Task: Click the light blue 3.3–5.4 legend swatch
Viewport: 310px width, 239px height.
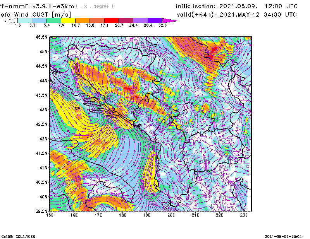Action: 39,20
